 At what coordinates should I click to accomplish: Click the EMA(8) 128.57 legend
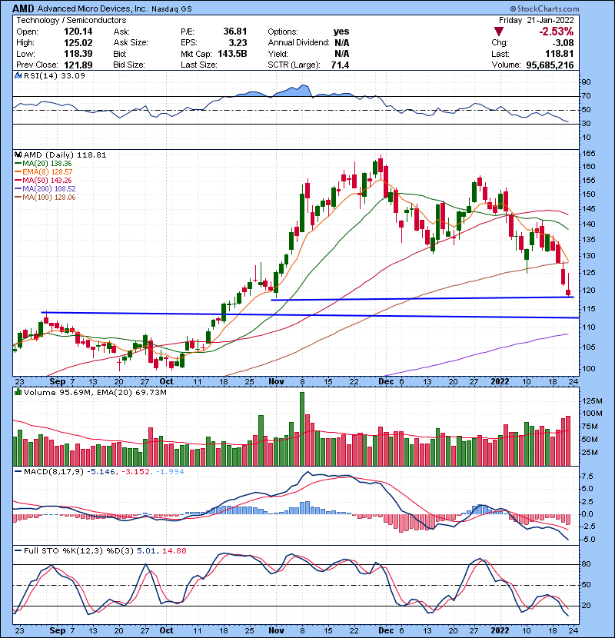44,172
